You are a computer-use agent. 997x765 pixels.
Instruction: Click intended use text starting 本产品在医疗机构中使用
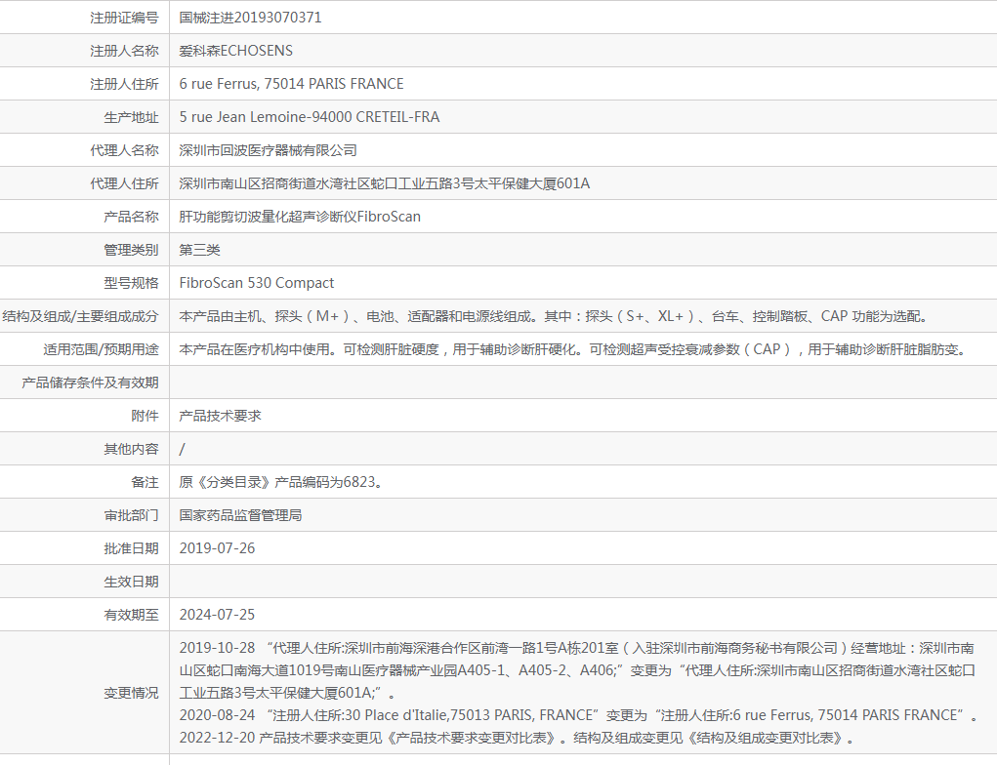(x=574, y=348)
